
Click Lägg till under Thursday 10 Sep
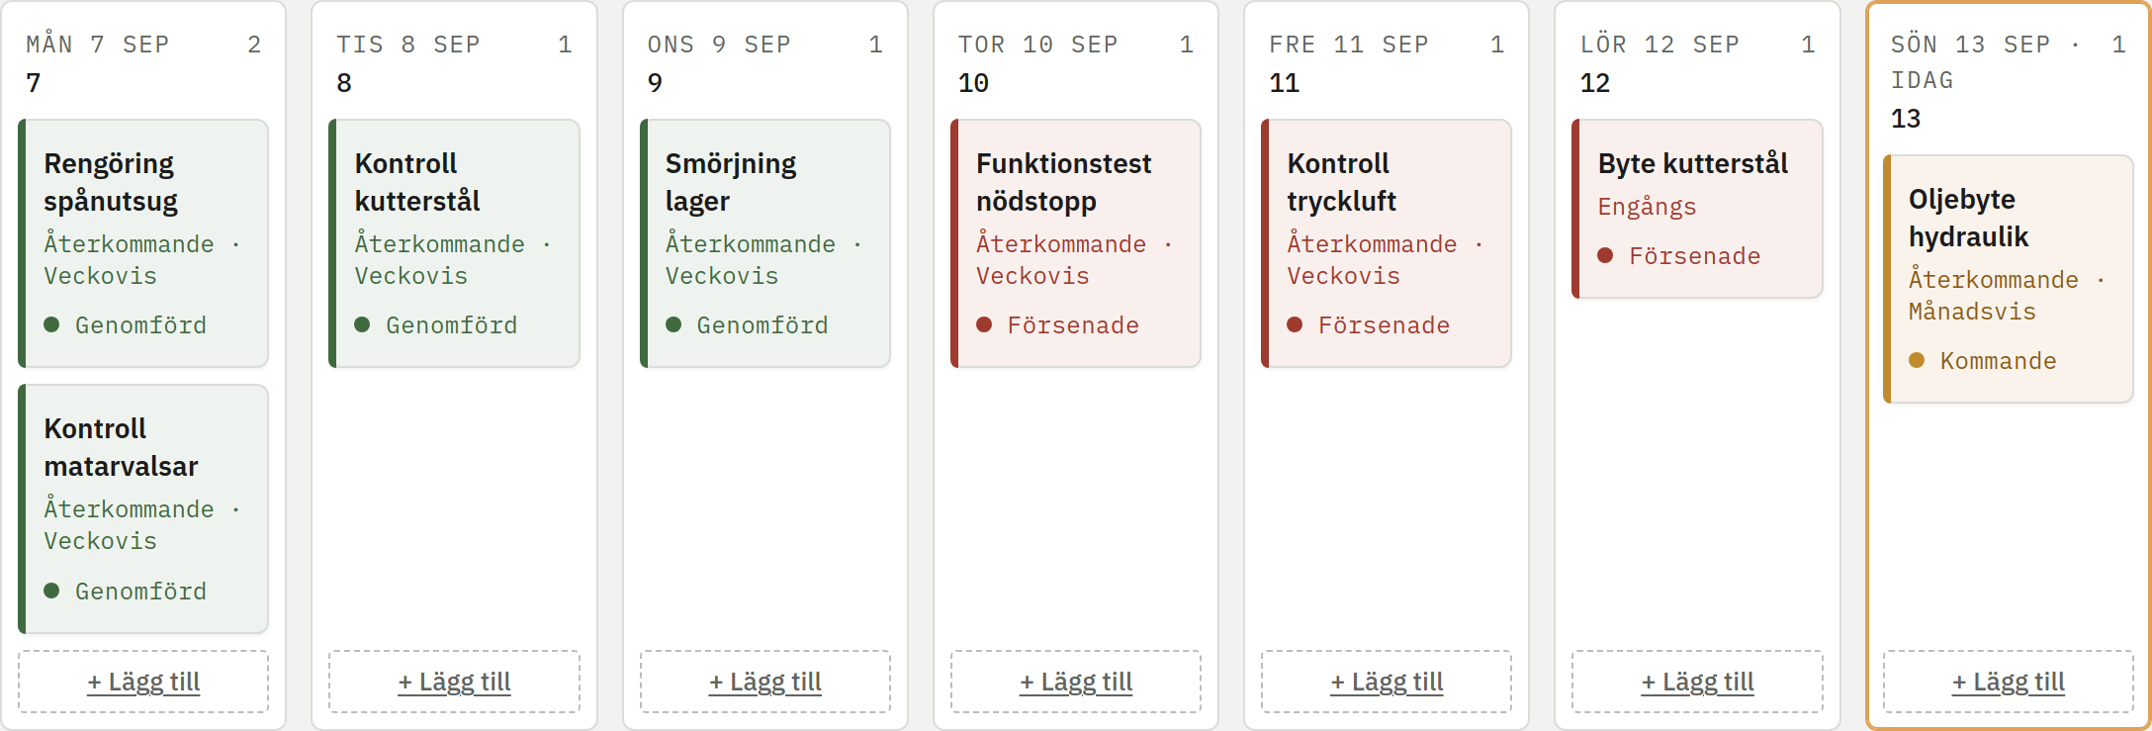(1076, 682)
